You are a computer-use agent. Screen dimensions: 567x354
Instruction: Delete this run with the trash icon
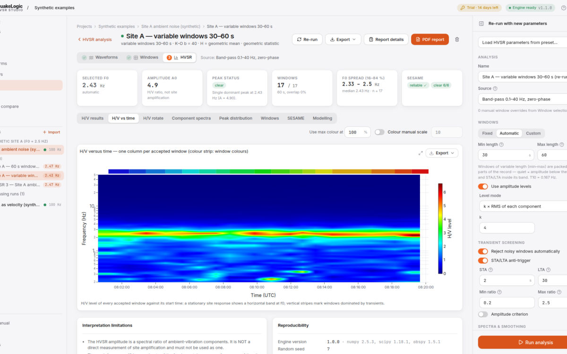457,40
